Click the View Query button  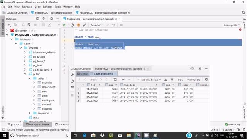click(193, 80)
